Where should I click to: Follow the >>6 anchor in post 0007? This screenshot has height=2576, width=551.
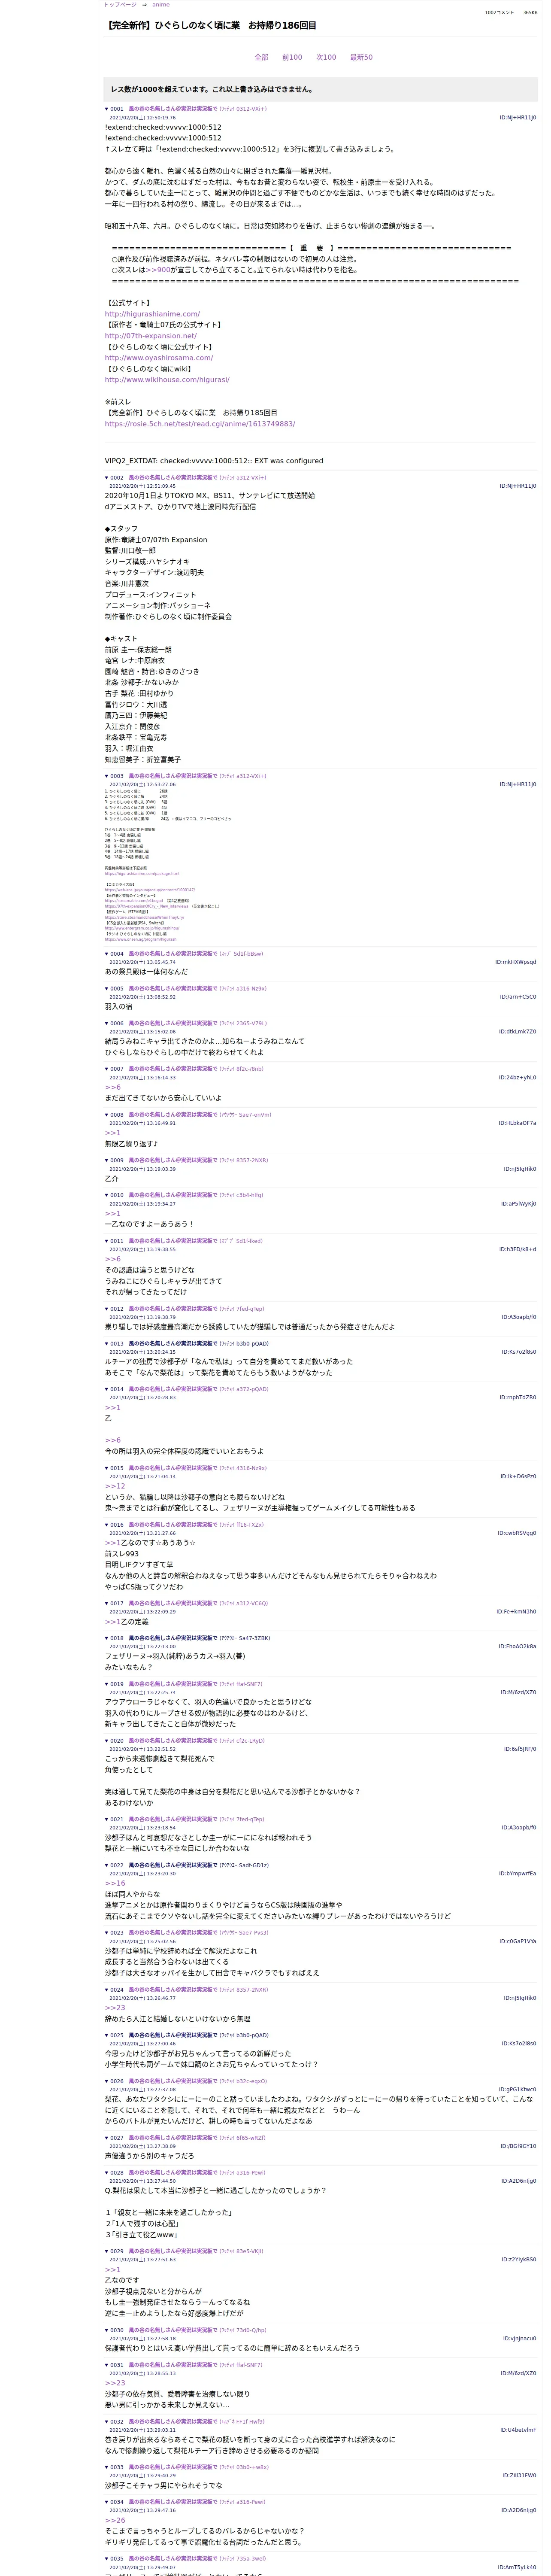coord(113,1087)
